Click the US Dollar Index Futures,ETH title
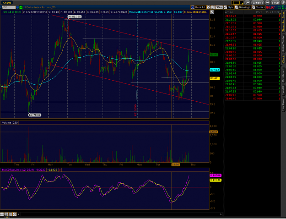The height and width of the screenshot is (219, 286). [x=39, y=7]
